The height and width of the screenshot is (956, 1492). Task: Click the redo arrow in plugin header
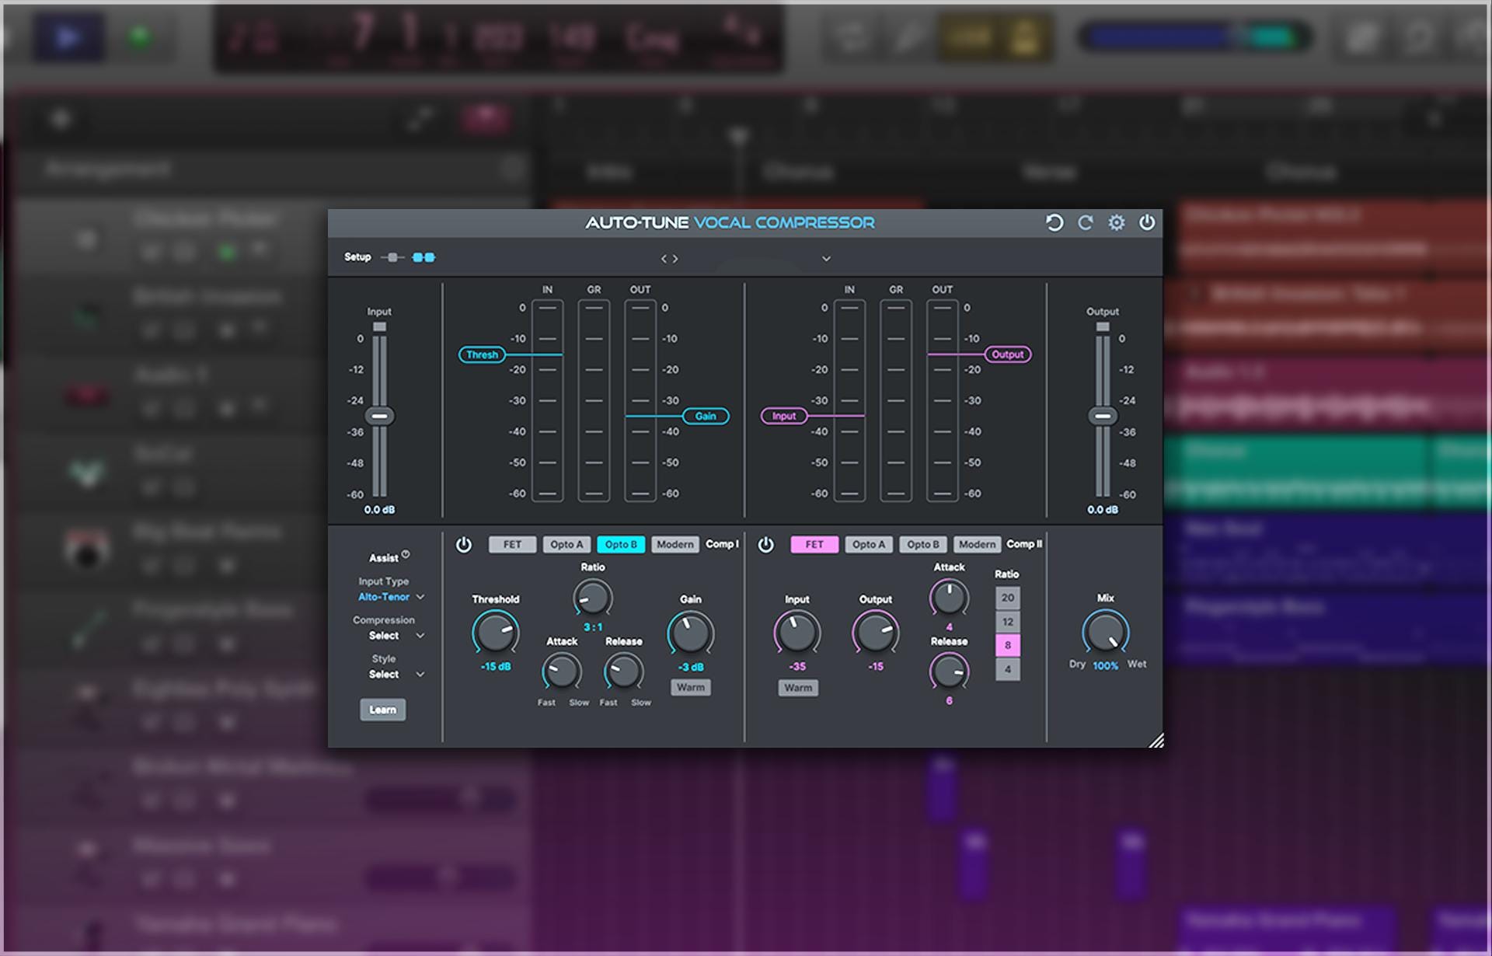point(1086,223)
